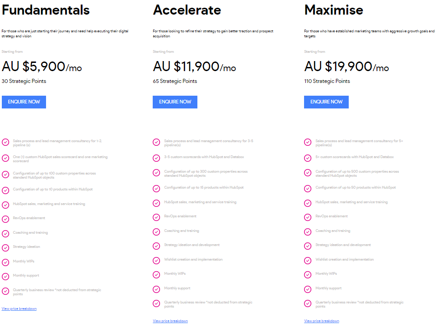Click check icon beside Fundamentals 'Quarterly business review'

click(x=5, y=291)
